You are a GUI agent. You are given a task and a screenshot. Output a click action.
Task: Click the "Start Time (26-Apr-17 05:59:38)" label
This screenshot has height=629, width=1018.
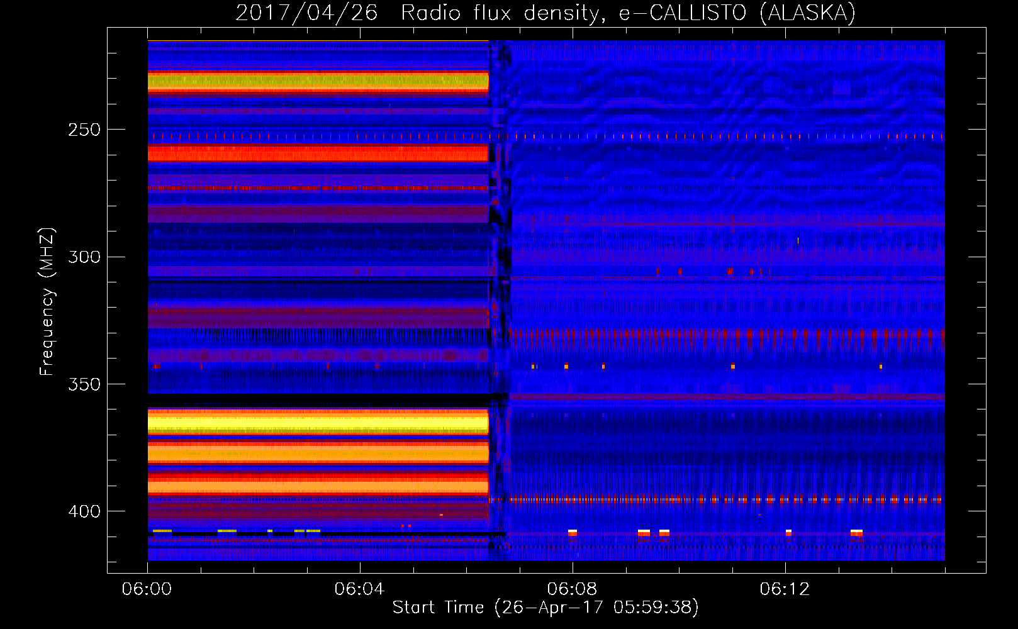coord(545,608)
